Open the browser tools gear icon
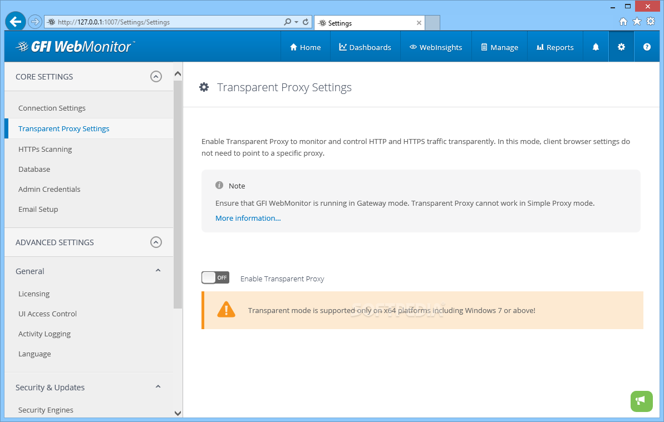The height and width of the screenshot is (422, 664). point(651,22)
